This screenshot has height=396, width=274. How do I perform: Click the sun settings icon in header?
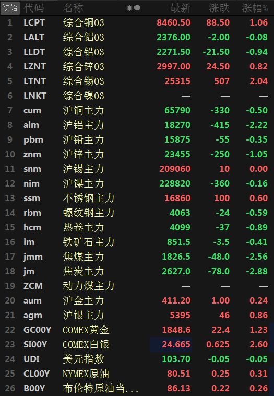click(129, 8)
